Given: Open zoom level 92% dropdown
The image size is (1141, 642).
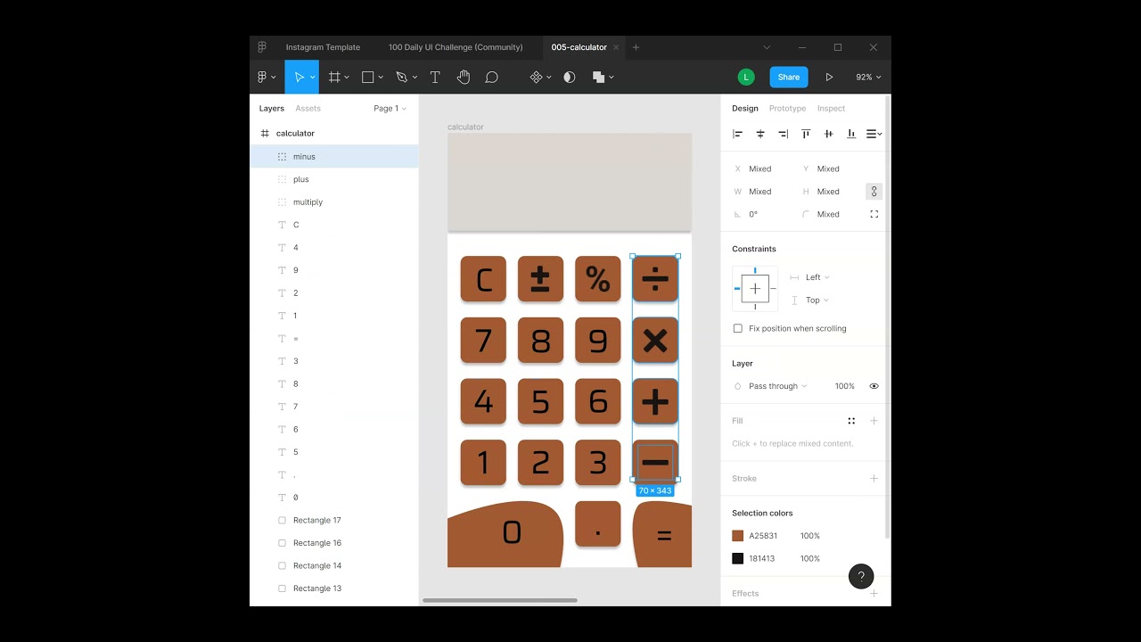Looking at the screenshot, I should [x=868, y=78].
